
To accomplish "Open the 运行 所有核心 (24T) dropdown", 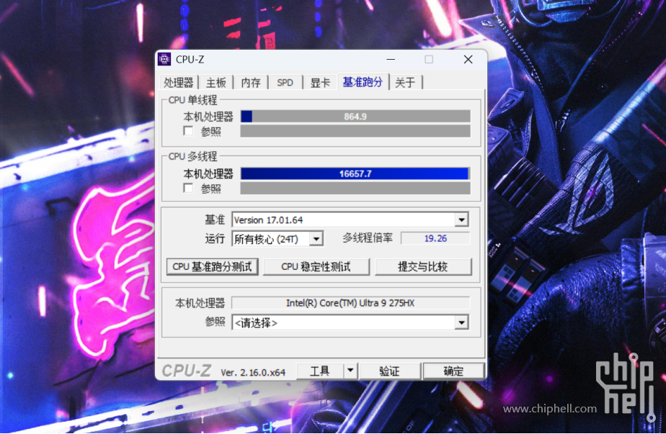I will (316, 239).
